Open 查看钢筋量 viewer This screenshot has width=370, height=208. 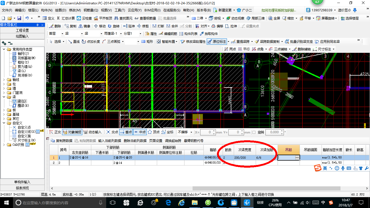coord(145,18)
